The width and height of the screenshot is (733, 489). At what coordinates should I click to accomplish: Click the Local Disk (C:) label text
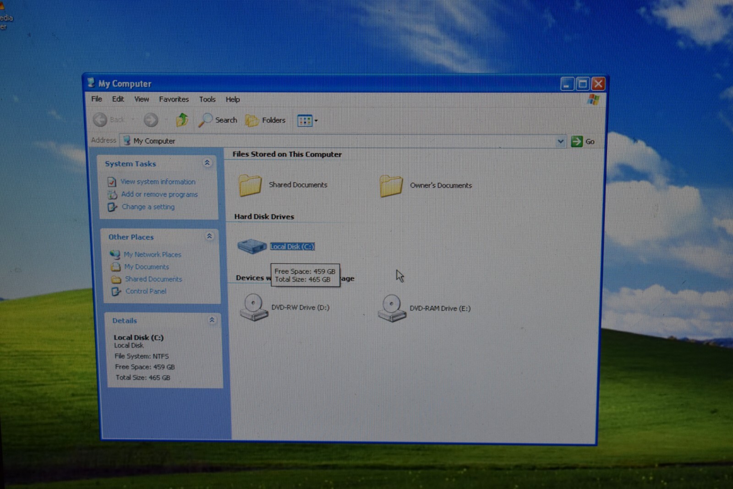pyautogui.click(x=292, y=247)
